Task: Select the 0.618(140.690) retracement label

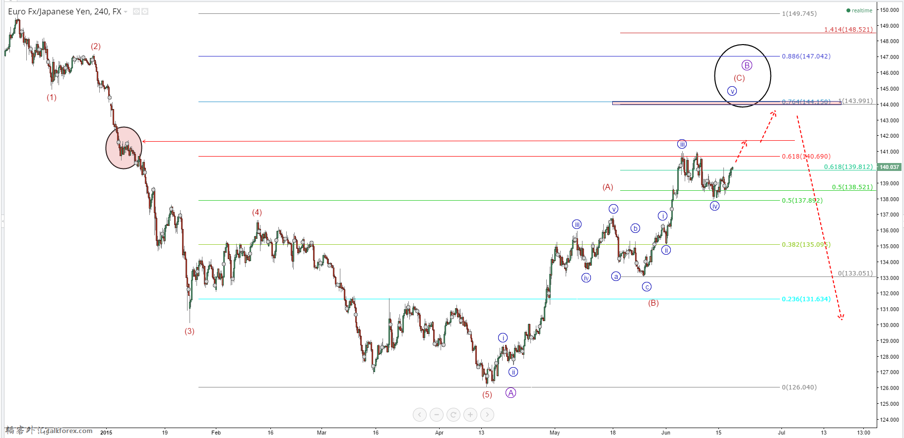Action: point(806,157)
